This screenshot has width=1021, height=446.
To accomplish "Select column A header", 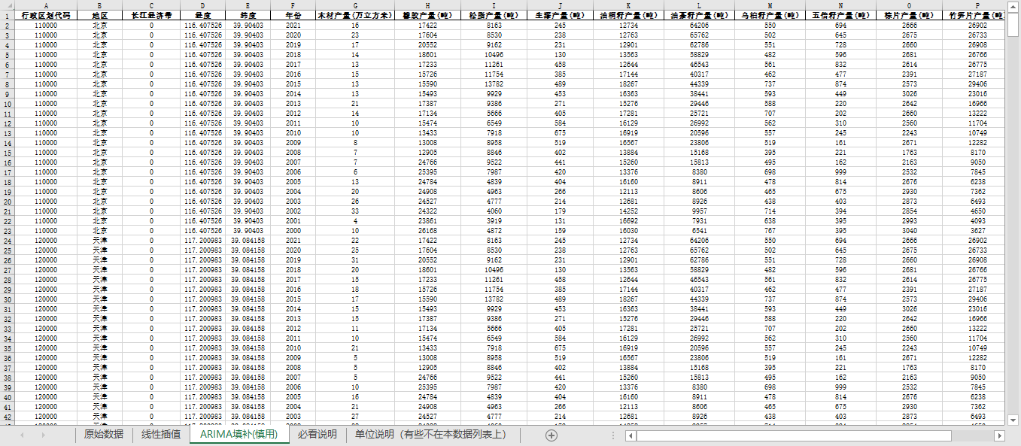I will [x=45, y=5].
